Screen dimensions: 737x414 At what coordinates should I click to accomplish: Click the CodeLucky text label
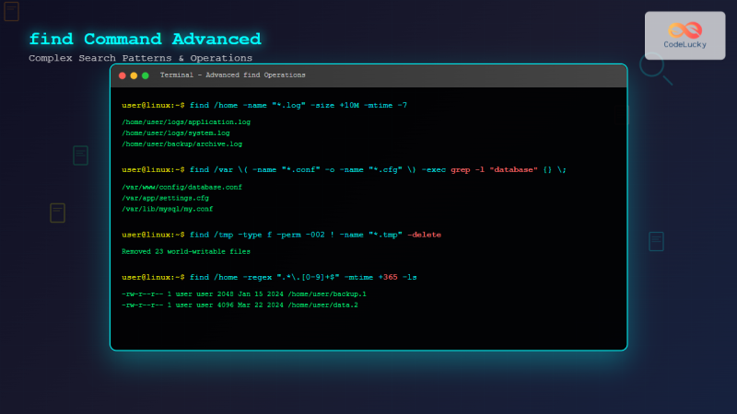pos(684,44)
